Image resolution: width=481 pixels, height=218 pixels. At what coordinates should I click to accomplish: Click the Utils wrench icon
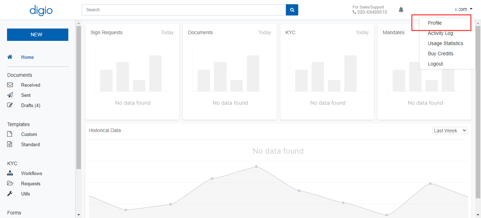coord(10,194)
